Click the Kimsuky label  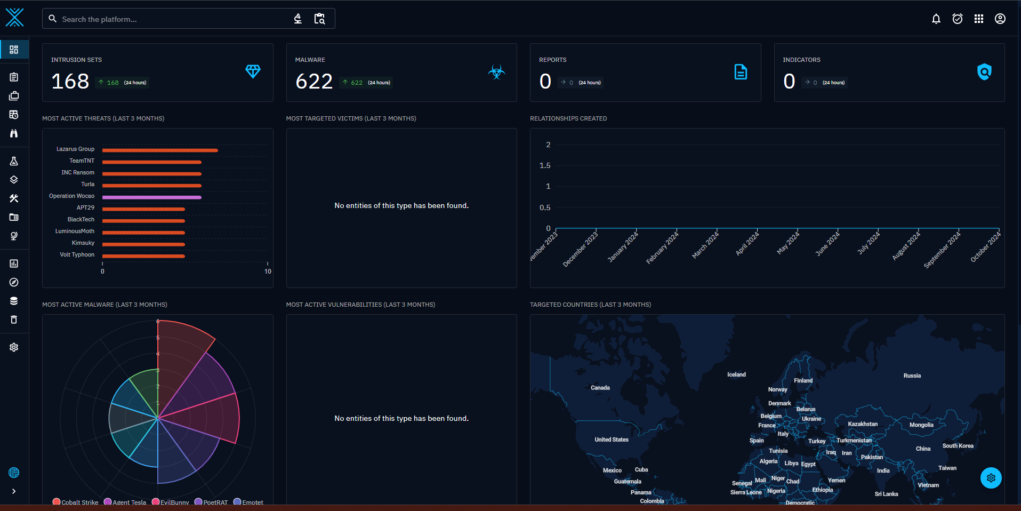(x=83, y=243)
